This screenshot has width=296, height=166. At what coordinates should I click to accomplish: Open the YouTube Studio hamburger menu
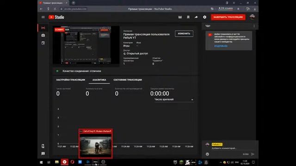[x=43, y=17]
